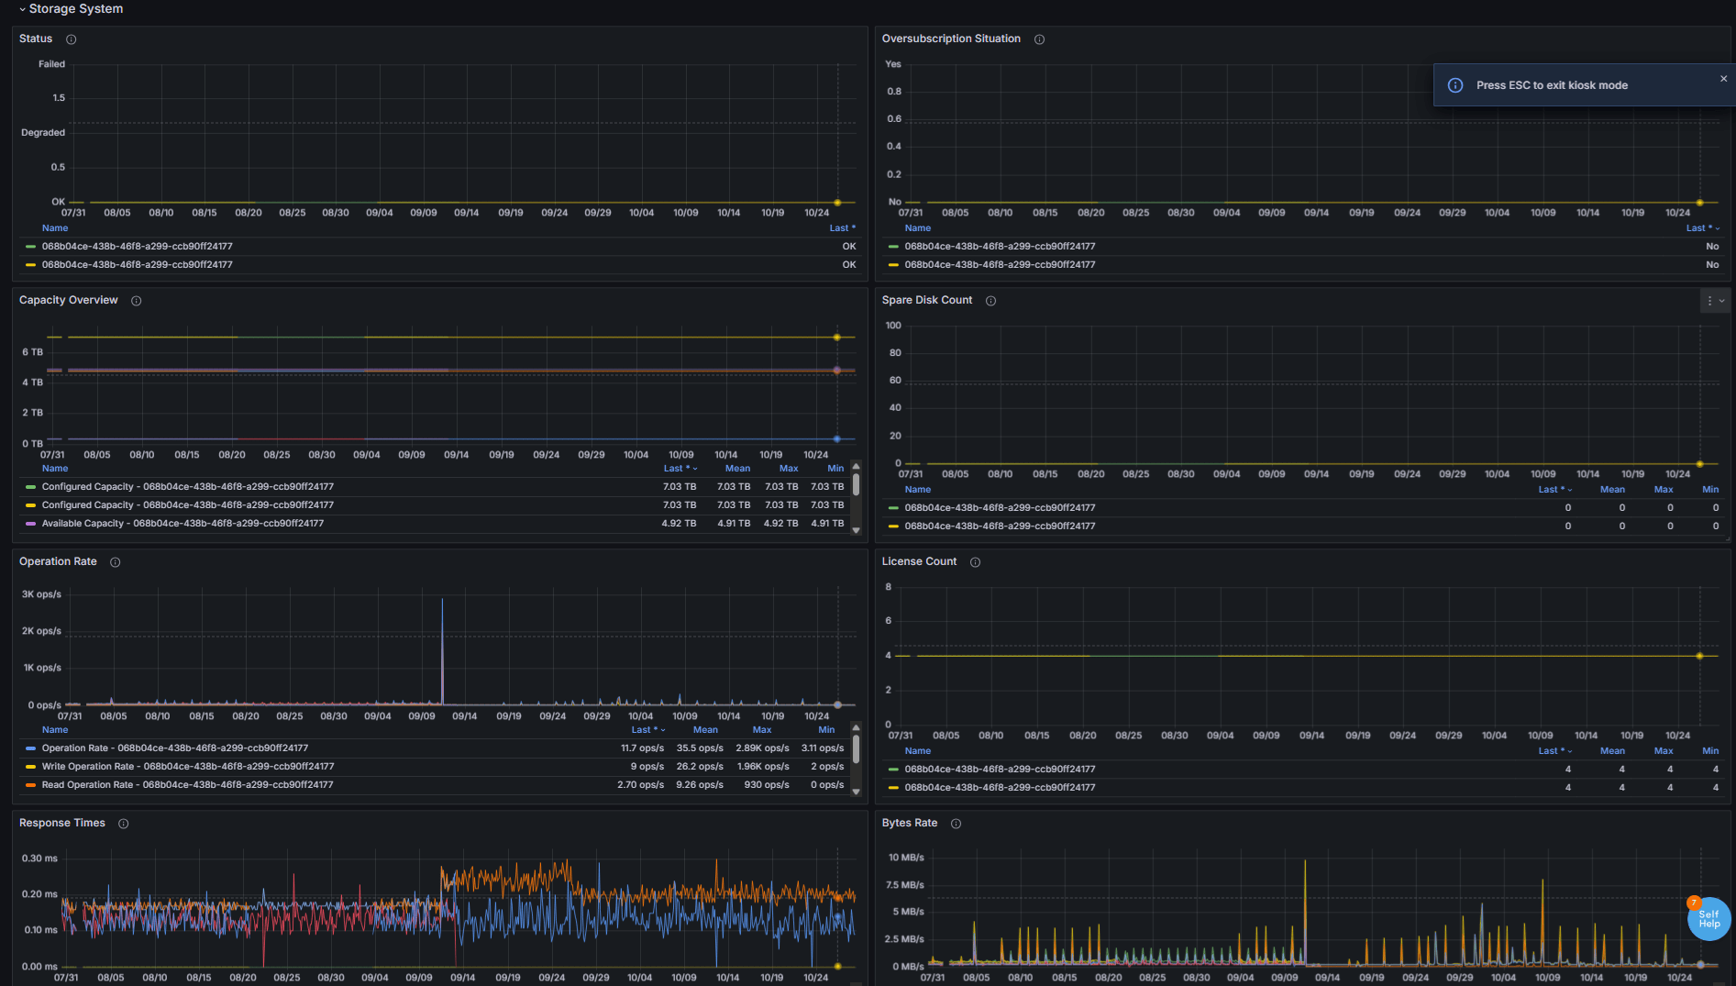The height and width of the screenshot is (986, 1736).
Task: Sort License Count legend by Max
Action: tap(1663, 751)
